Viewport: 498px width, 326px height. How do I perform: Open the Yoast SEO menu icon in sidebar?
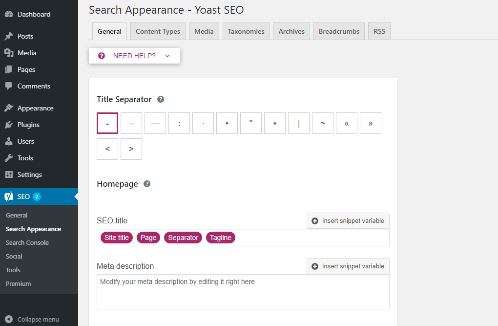pyautogui.click(x=10, y=196)
